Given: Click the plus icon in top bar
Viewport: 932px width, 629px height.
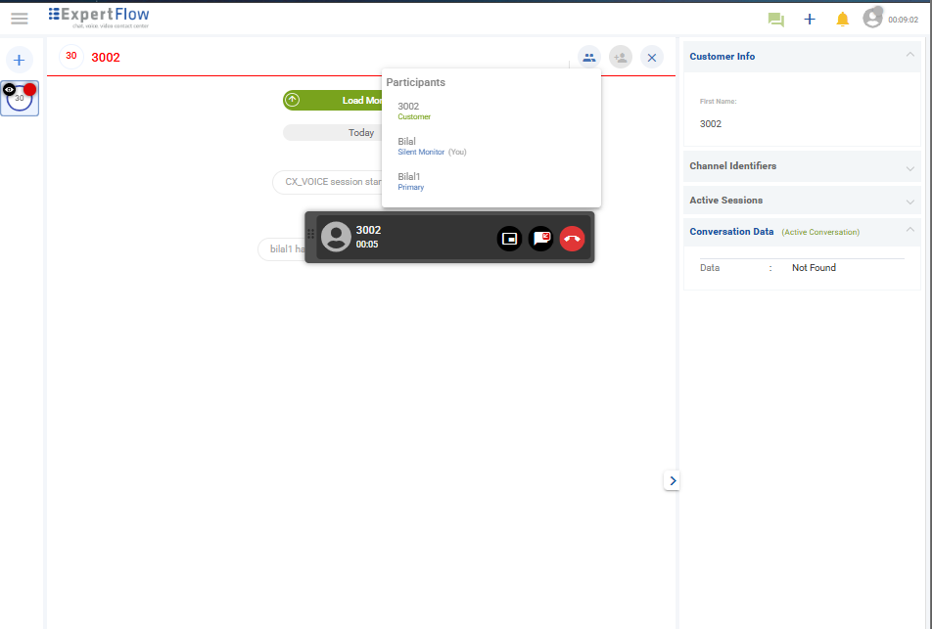Looking at the screenshot, I should click(x=810, y=20).
